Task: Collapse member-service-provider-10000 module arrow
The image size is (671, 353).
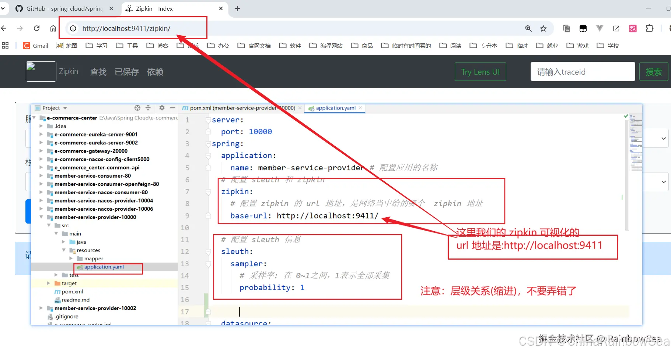Action: point(41,217)
